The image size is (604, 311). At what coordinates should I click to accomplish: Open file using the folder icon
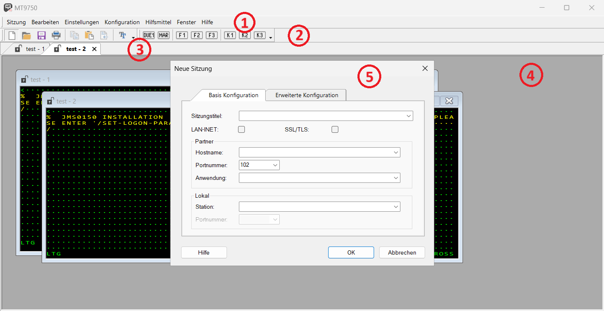coord(26,35)
